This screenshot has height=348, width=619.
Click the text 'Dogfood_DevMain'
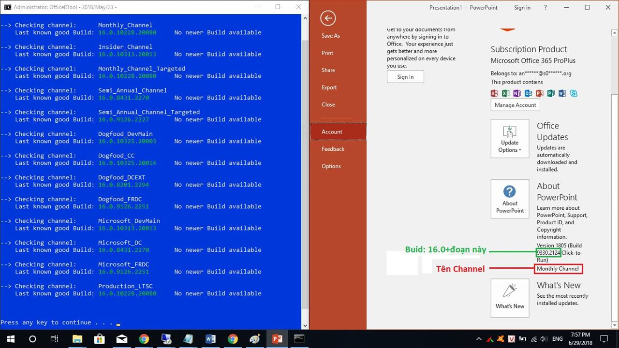click(x=125, y=134)
